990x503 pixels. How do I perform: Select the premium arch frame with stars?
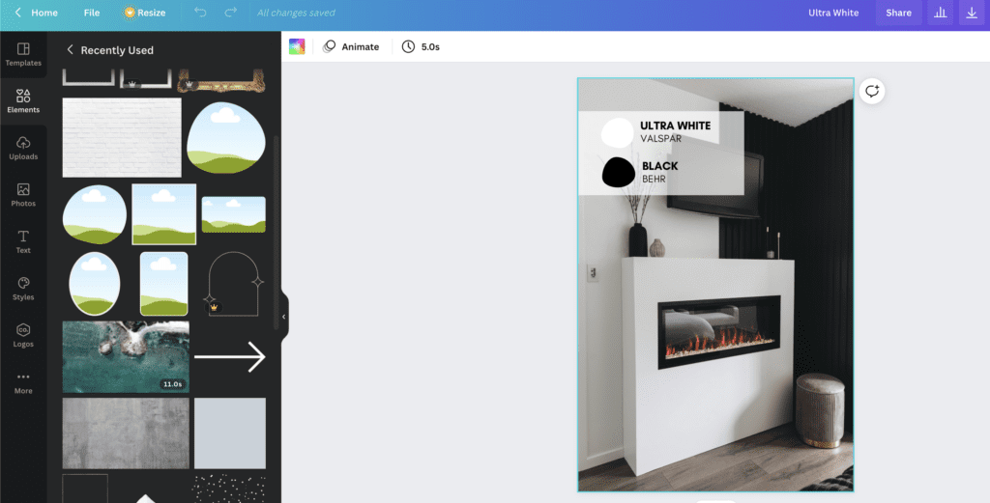[x=234, y=284]
